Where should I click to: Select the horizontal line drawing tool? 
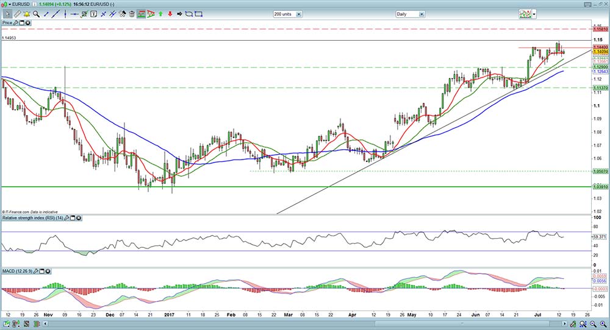coord(74,14)
